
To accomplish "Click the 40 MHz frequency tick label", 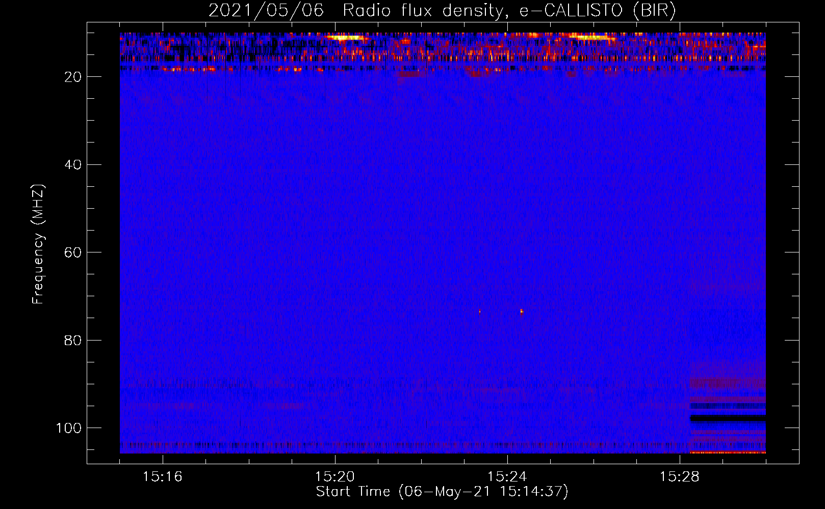I will point(73,165).
